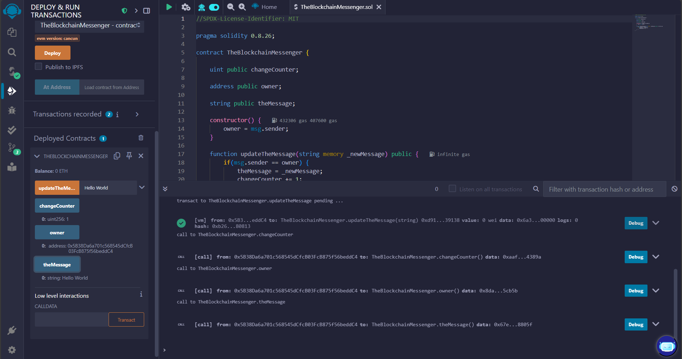Pin the THEBLOCKCHAINMESSENGER deployed contract

[129, 156]
